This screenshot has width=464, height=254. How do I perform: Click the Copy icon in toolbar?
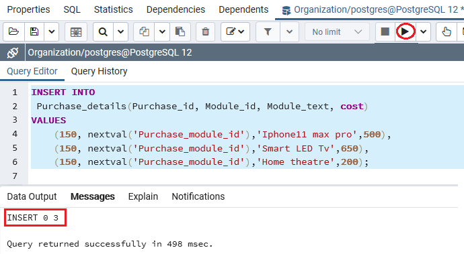tap(144, 31)
